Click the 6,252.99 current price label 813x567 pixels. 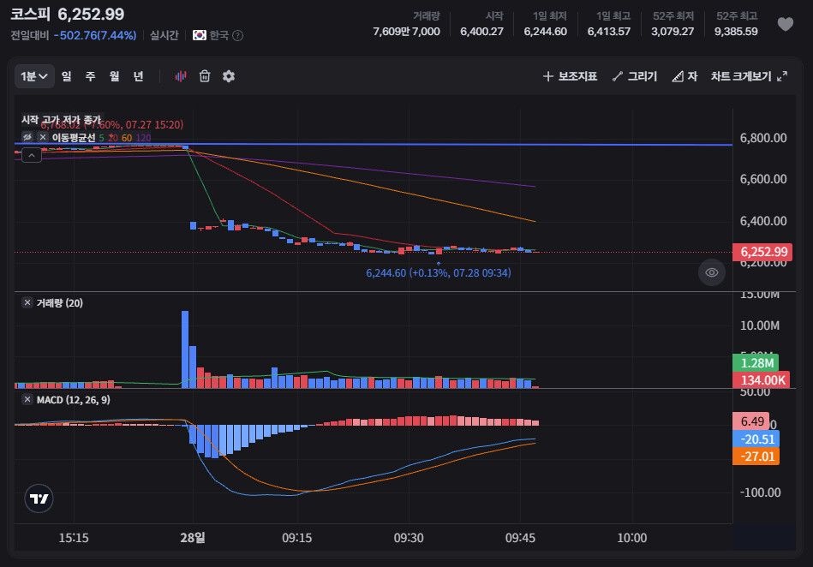pyautogui.click(x=762, y=252)
